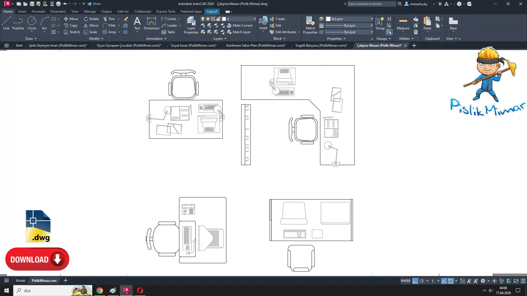
Task: Click the Share button
Action: coord(94,4)
